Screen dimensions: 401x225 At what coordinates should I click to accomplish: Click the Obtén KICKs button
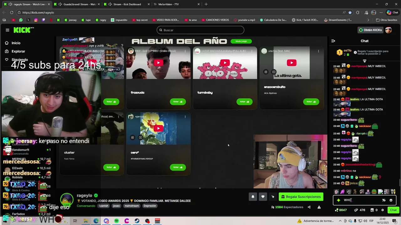(x=370, y=30)
